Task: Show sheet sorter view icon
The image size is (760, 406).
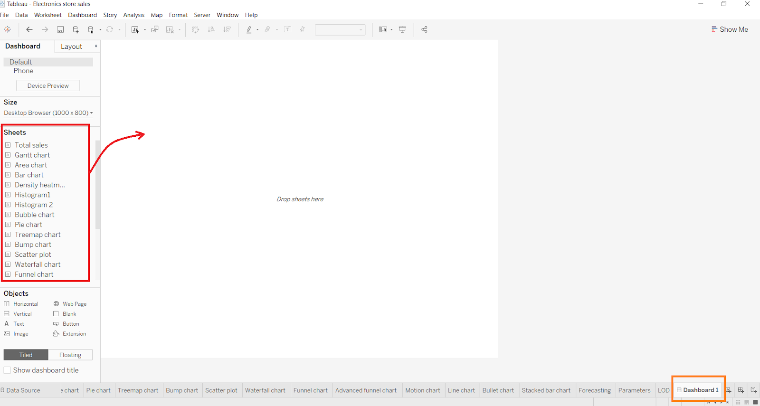Action: [738, 402]
